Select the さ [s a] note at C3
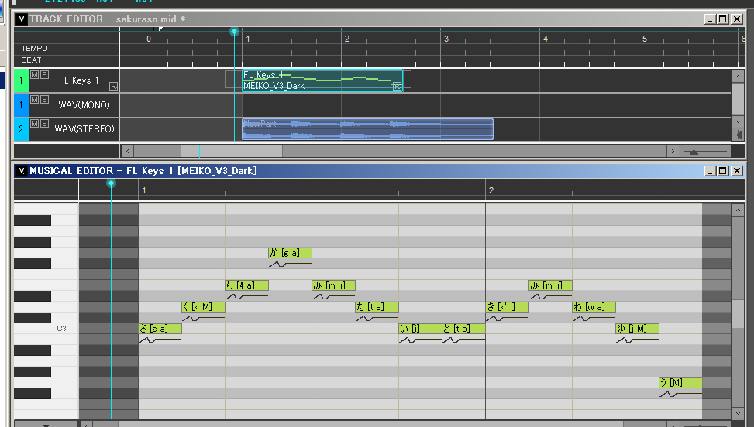This screenshot has height=427, width=754. [x=160, y=329]
